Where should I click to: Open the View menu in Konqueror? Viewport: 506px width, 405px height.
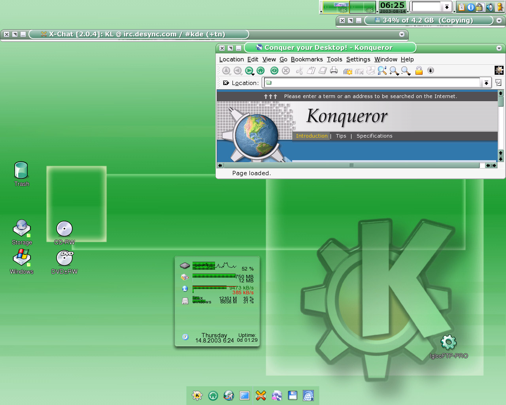(269, 59)
